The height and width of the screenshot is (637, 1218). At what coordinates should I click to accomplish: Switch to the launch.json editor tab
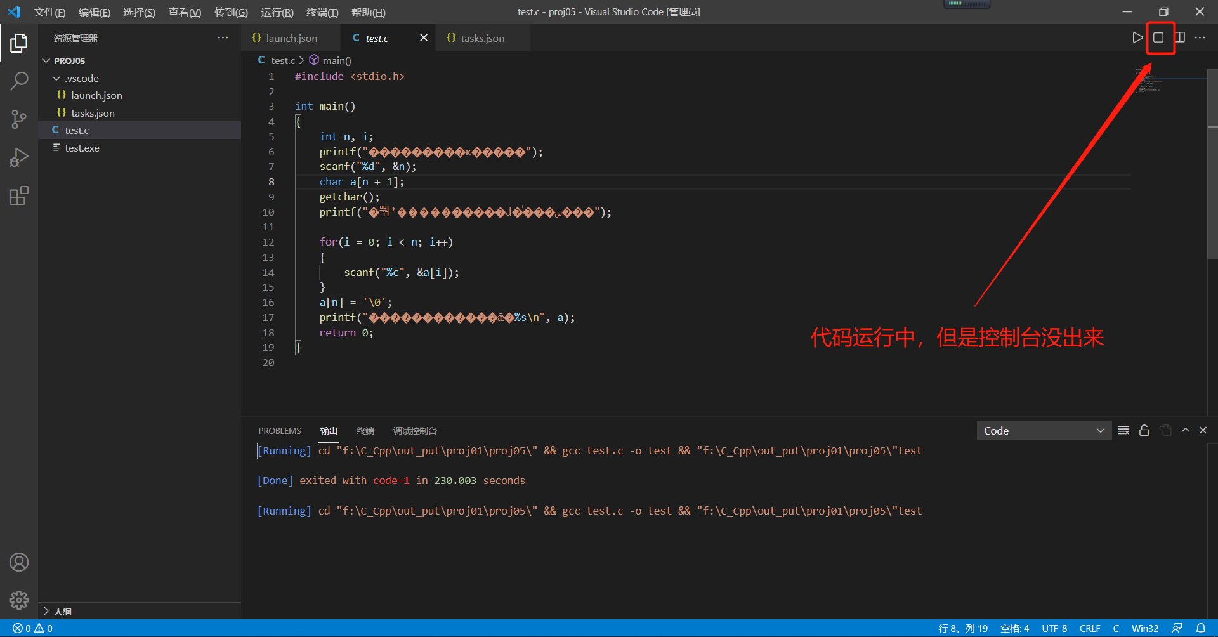(291, 38)
